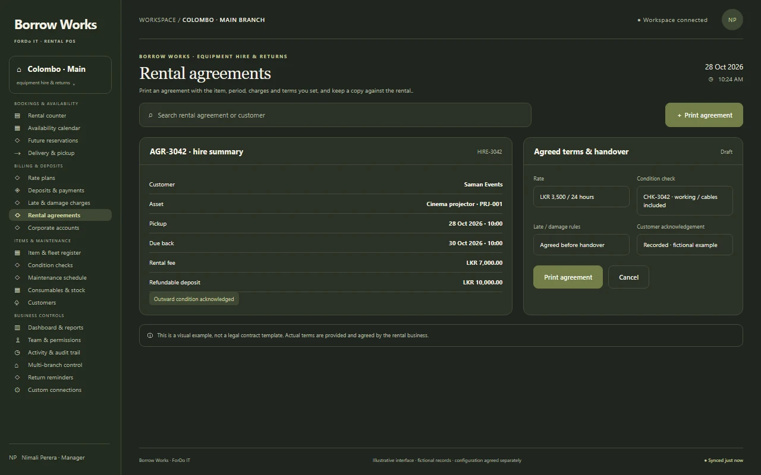Screen dimensions: 761x475
Task: Click the HIRE-3042 reference label
Action: (490, 152)
